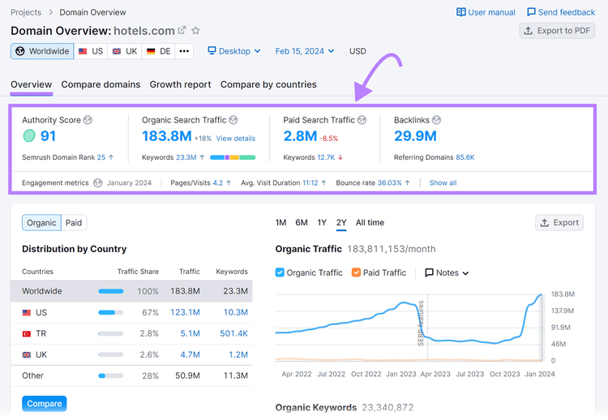Open Compare domains tab
The image size is (608, 420).
click(101, 84)
